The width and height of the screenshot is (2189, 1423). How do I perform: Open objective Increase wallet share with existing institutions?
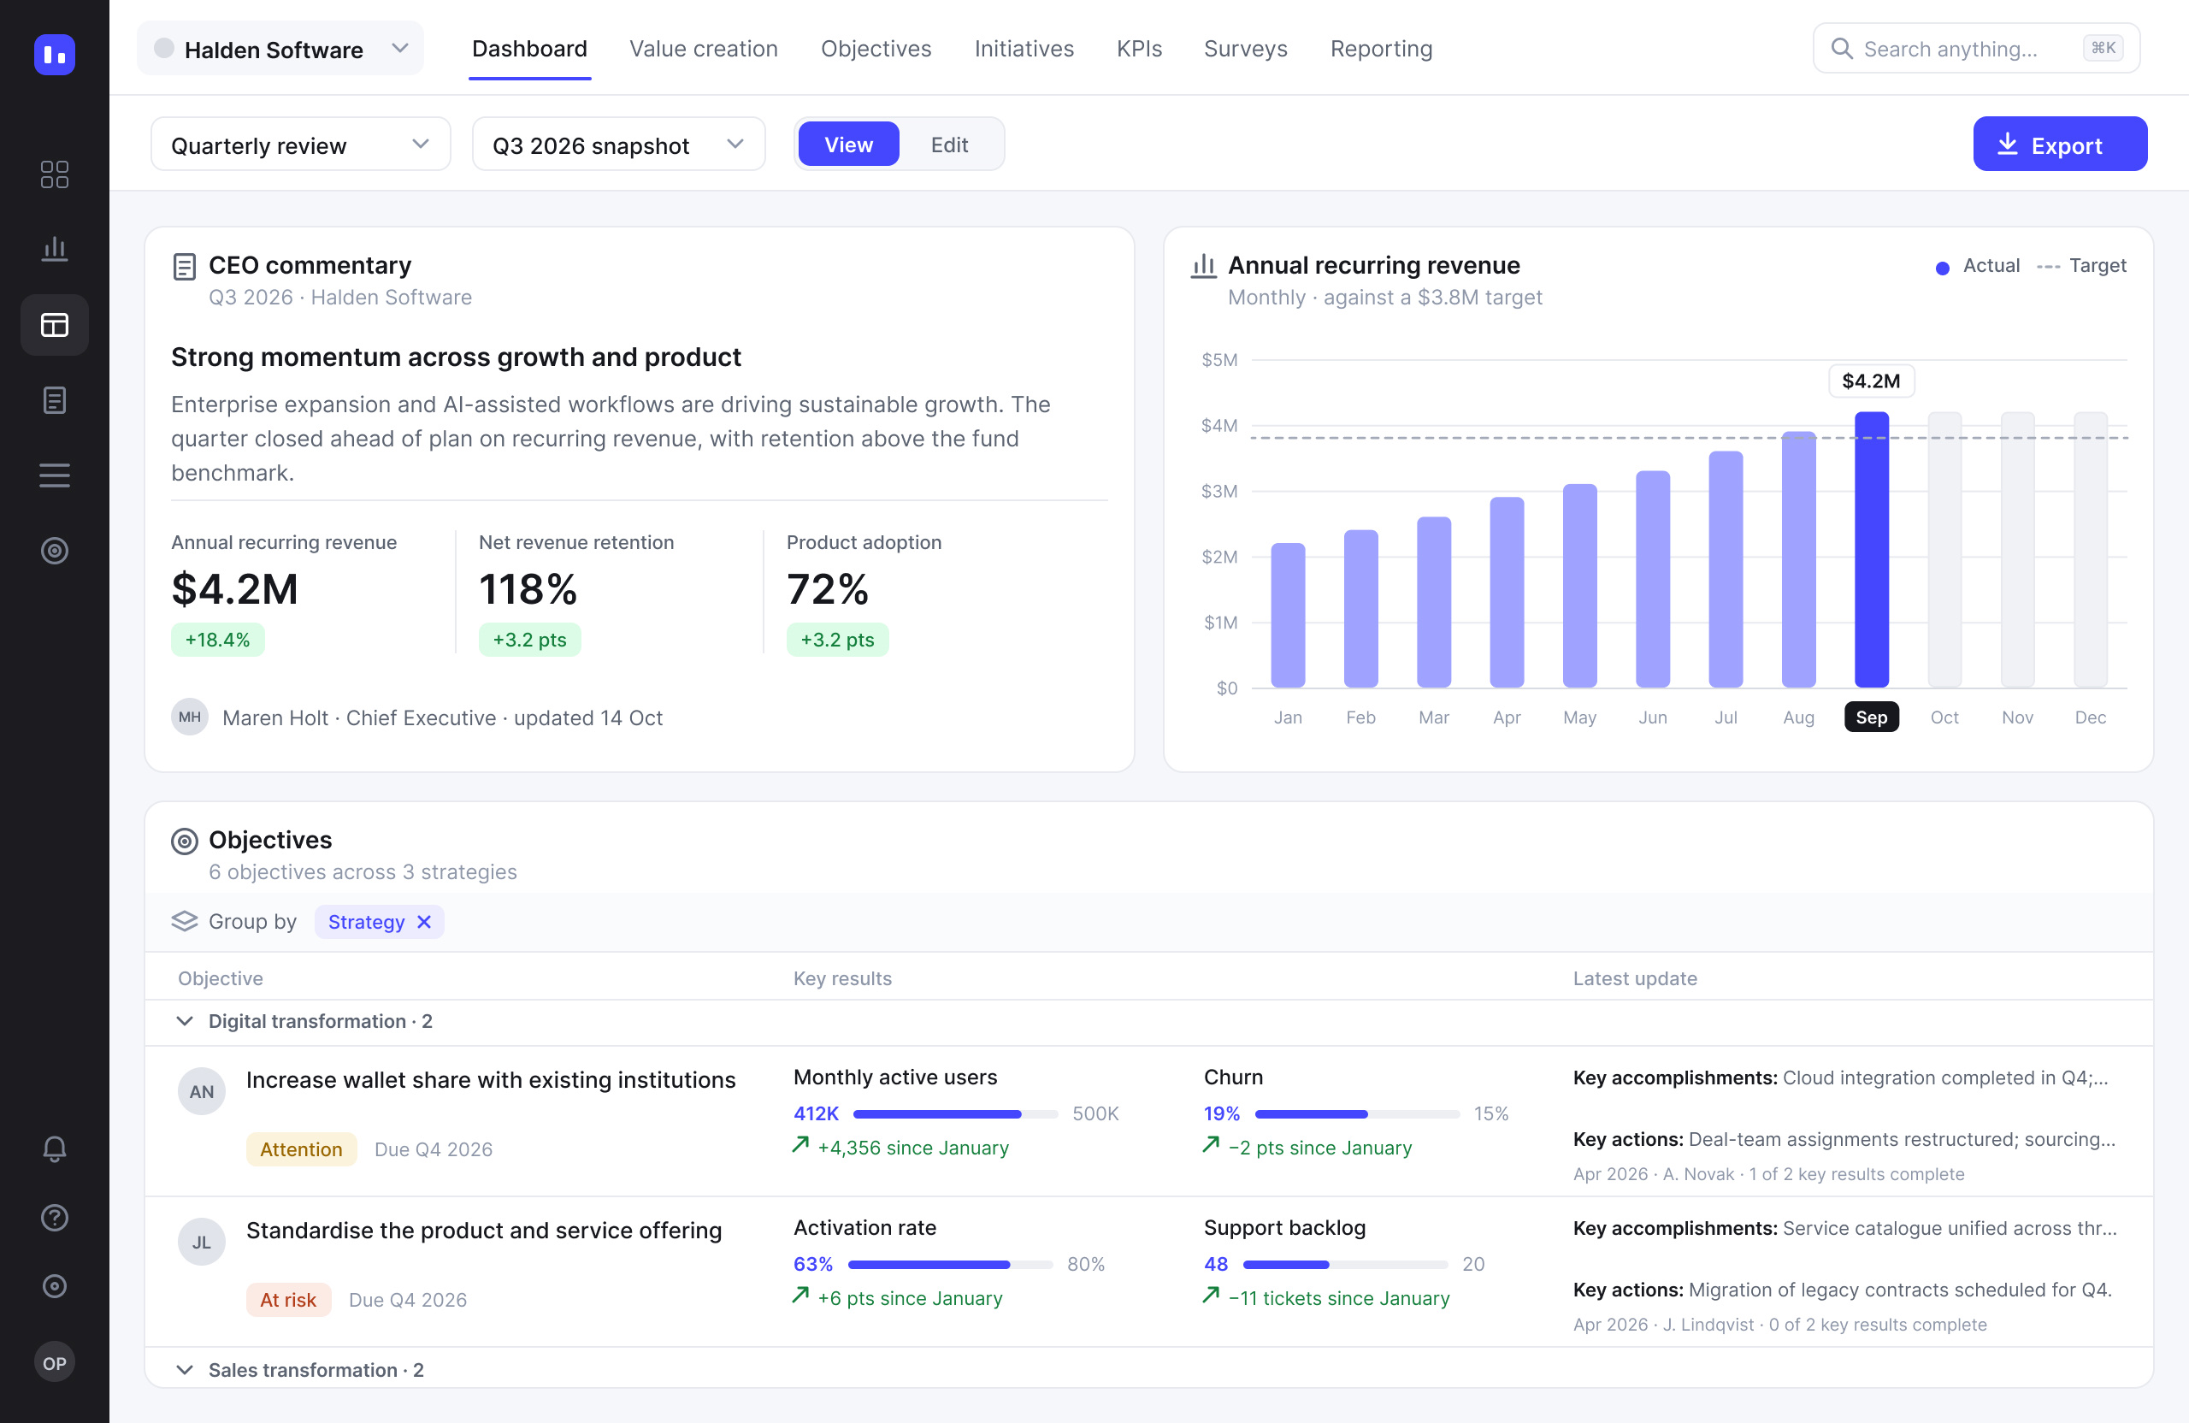click(490, 1080)
